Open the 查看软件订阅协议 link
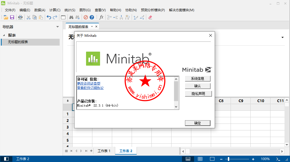This screenshot has width=290, height=162. point(90,88)
